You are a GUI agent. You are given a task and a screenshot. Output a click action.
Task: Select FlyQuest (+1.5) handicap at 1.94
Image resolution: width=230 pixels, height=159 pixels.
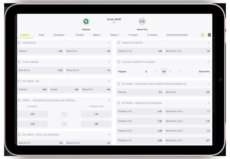coord(140,51)
